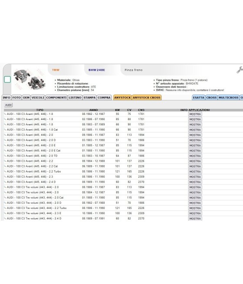Click the Pinza freno product title
The image size is (243, 284).
coord(134,70)
